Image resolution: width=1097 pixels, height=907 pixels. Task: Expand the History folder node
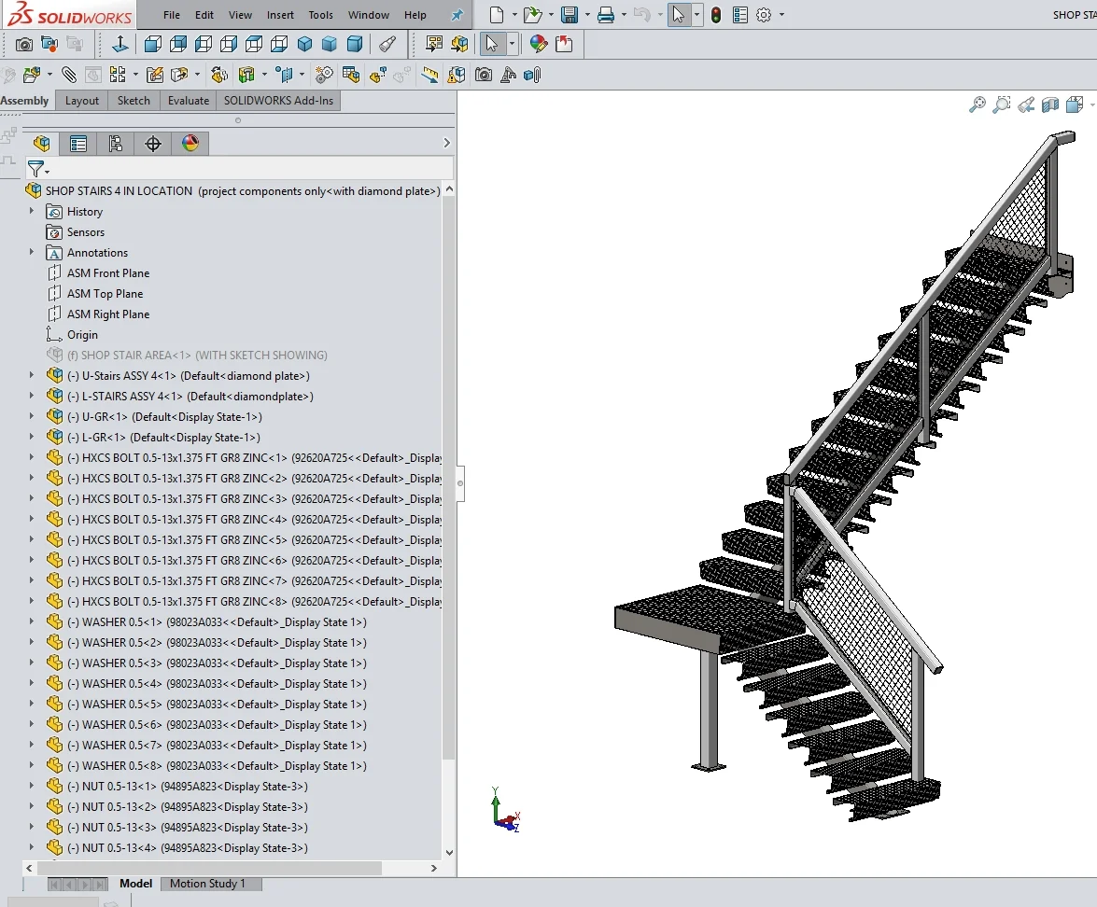[x=31, y=211]
